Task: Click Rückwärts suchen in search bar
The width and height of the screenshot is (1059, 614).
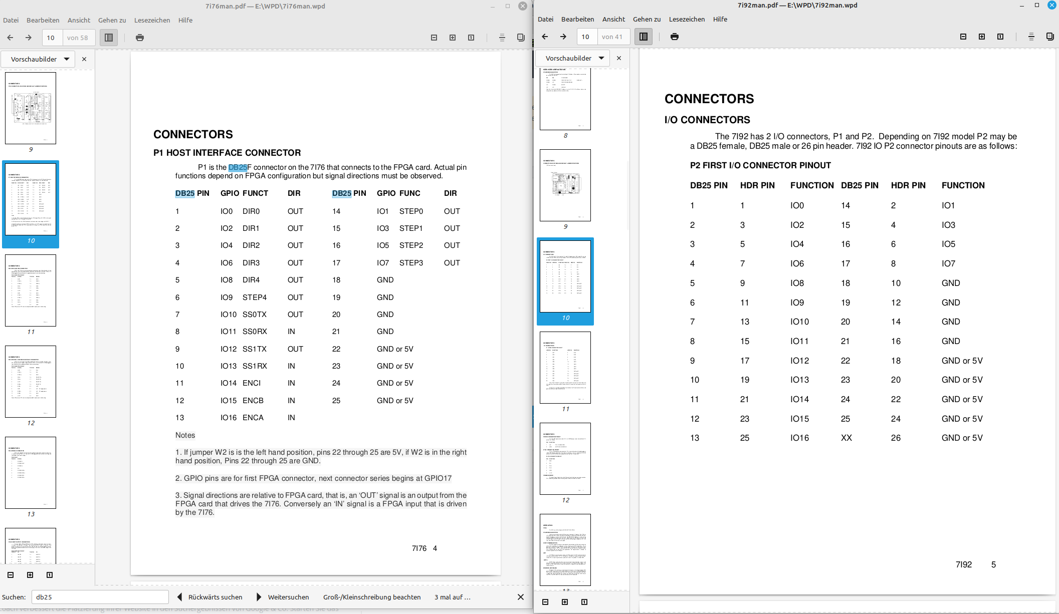Action: coord(210,597)
